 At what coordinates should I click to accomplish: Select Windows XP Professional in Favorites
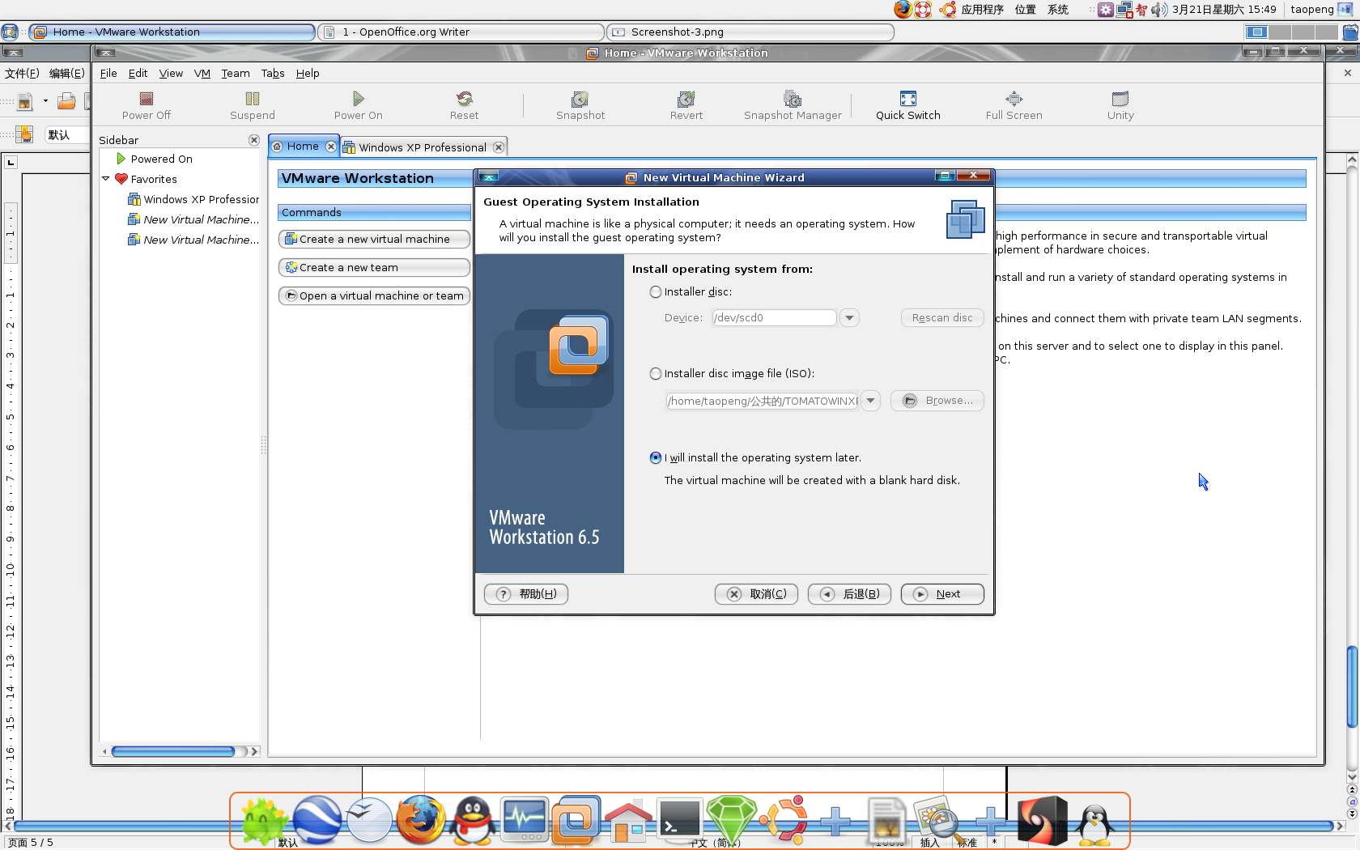[x=193, y=200]
